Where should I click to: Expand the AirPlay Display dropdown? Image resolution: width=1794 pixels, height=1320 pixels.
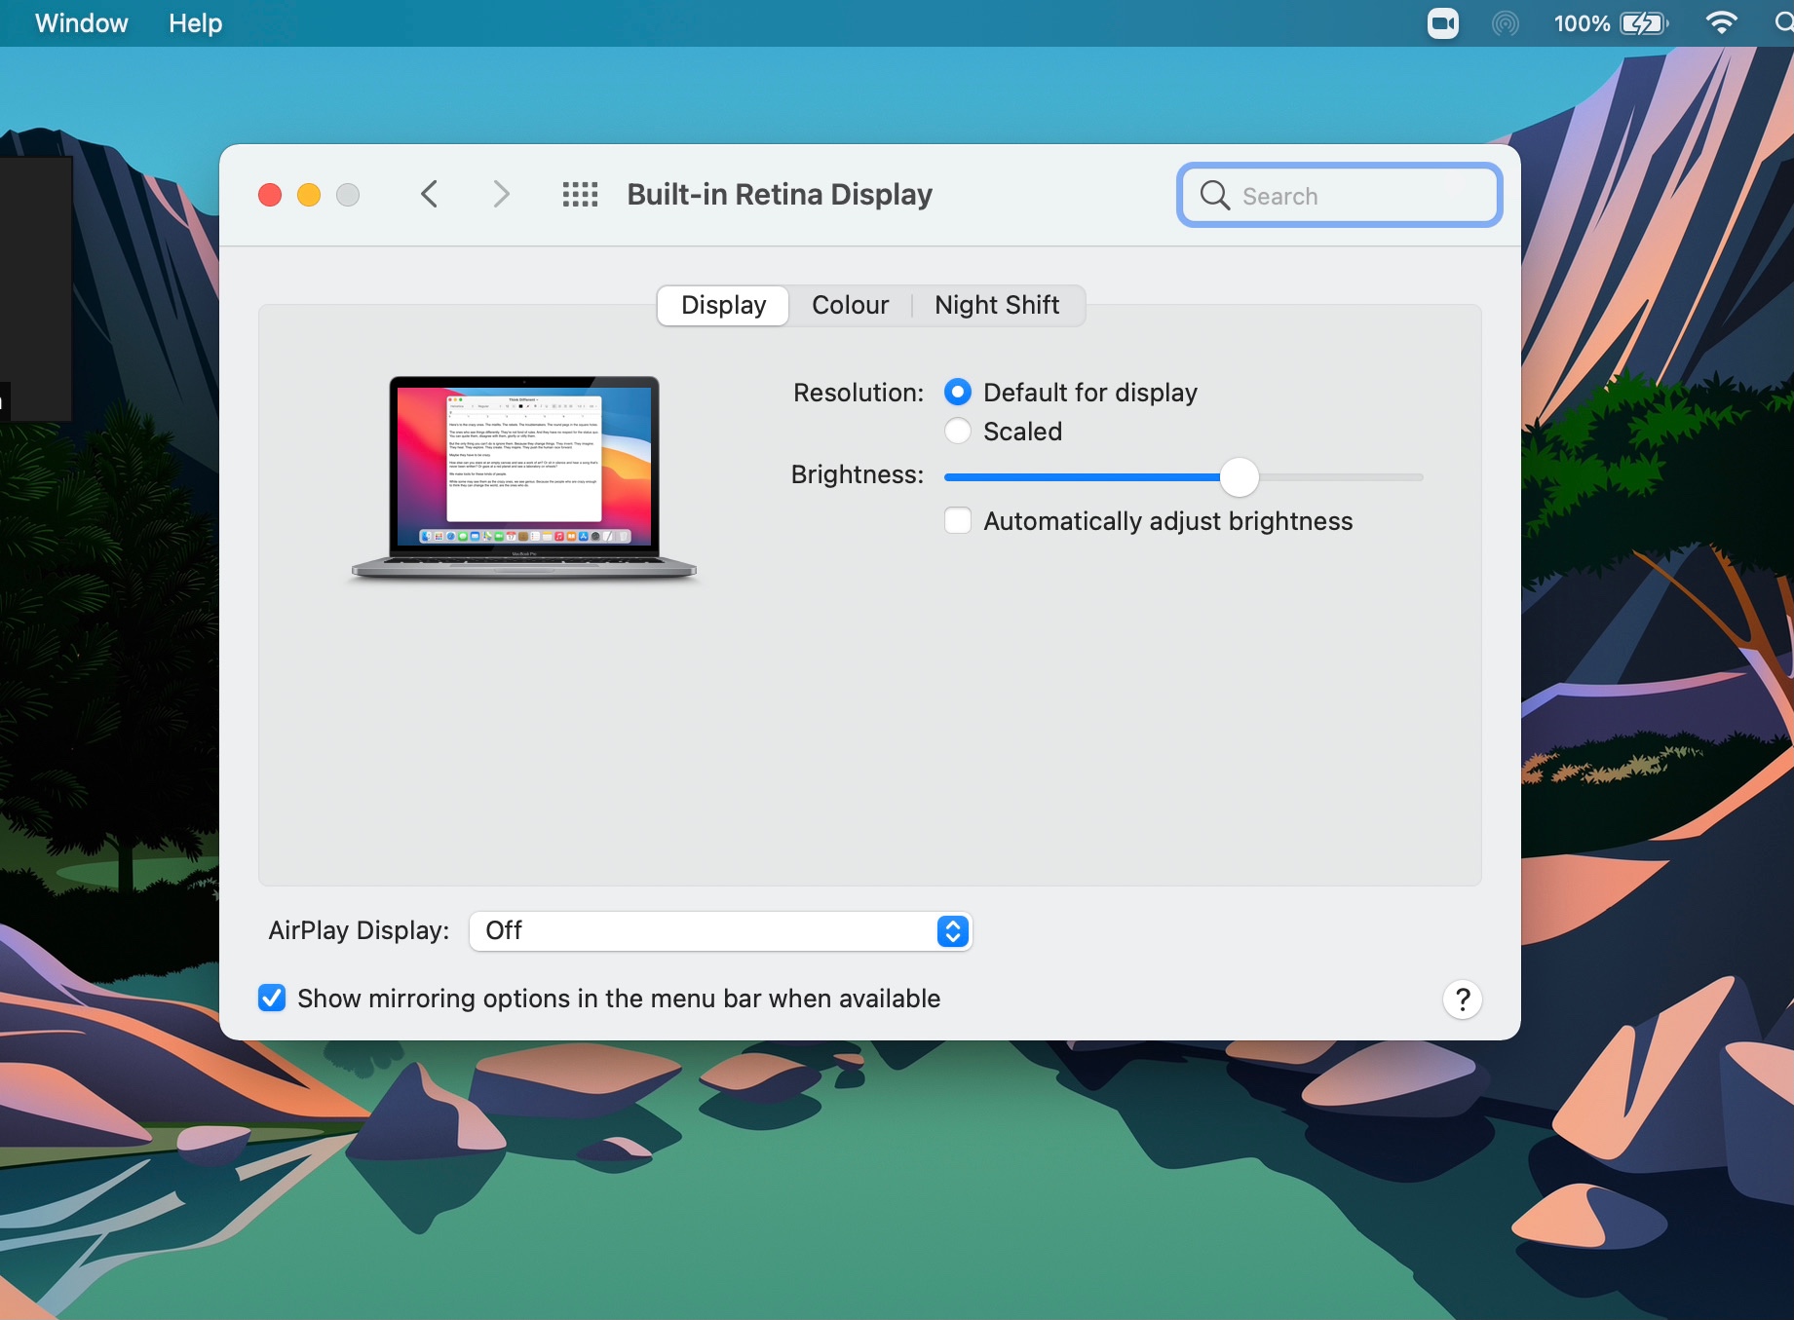pyautogui.click(x=720, y=931)
